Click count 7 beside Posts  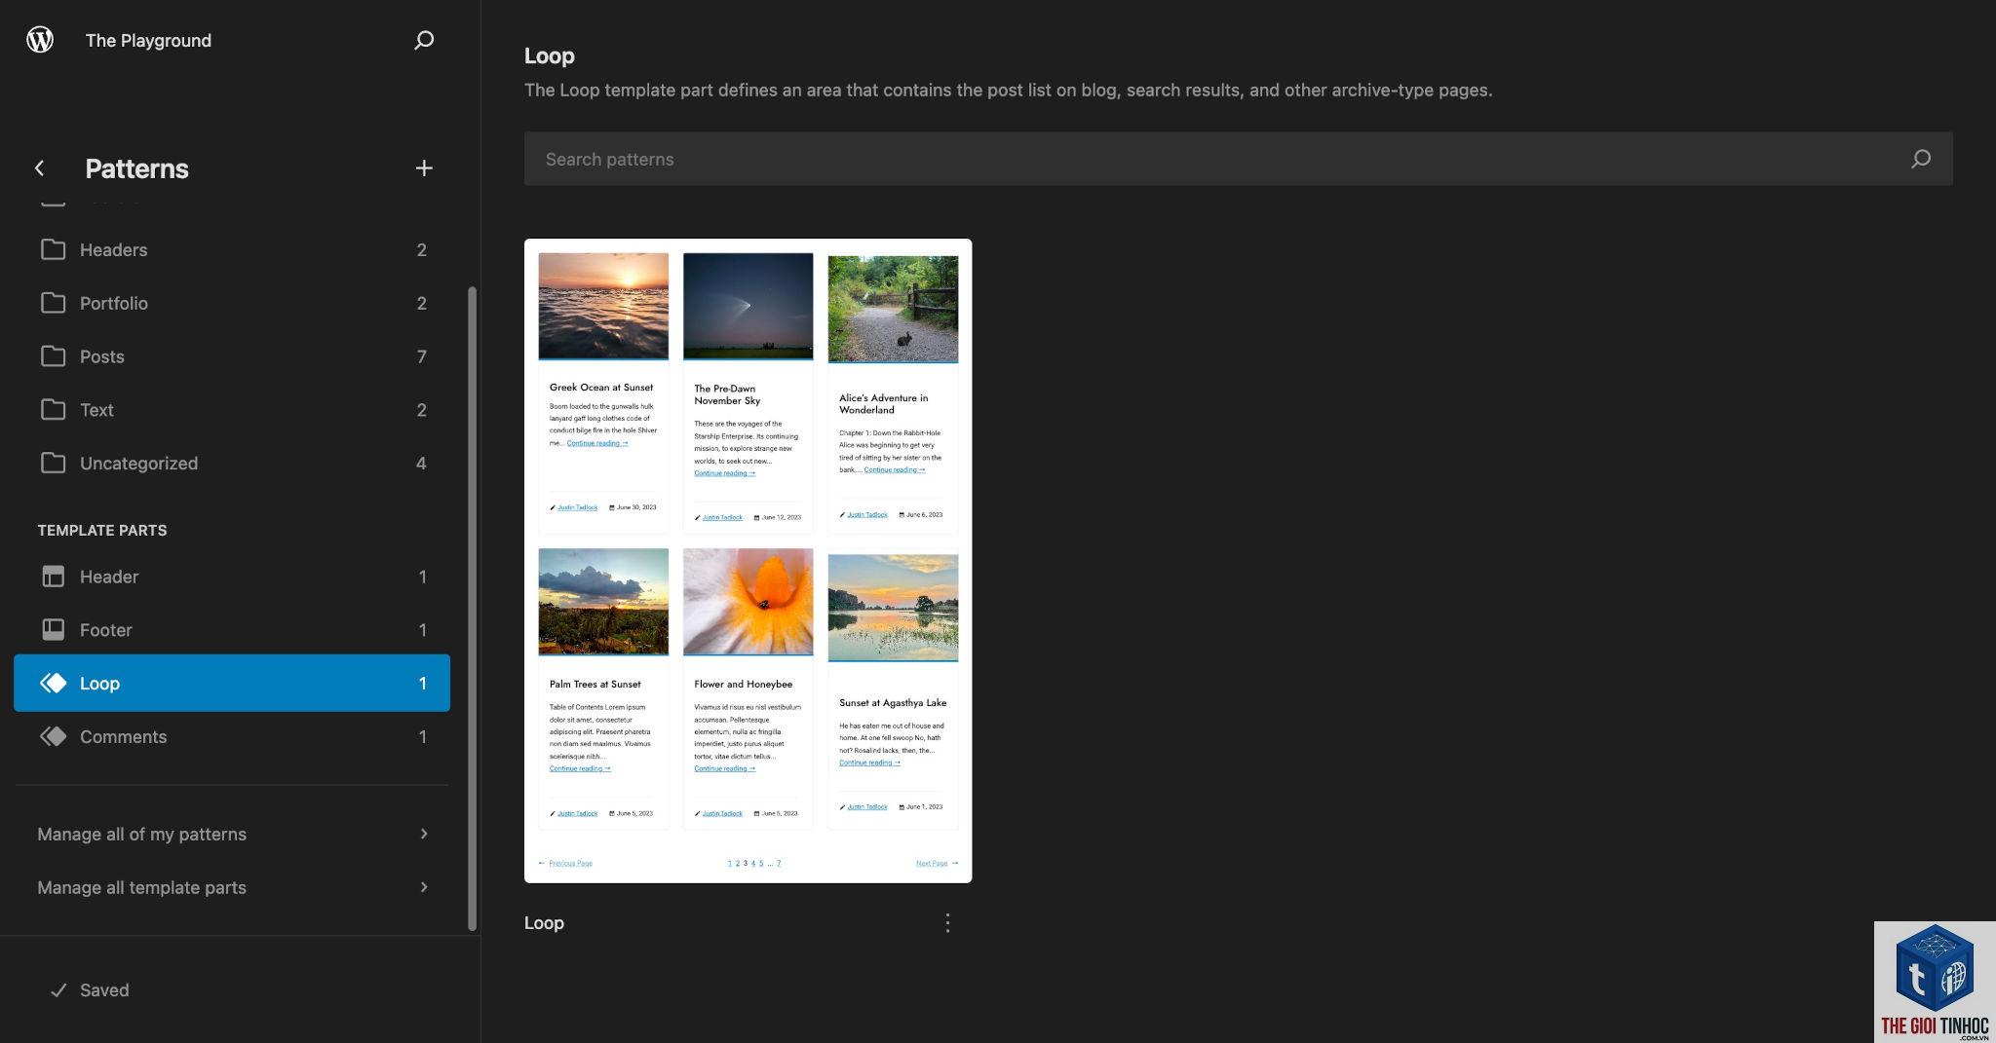[x=421, y=356]
